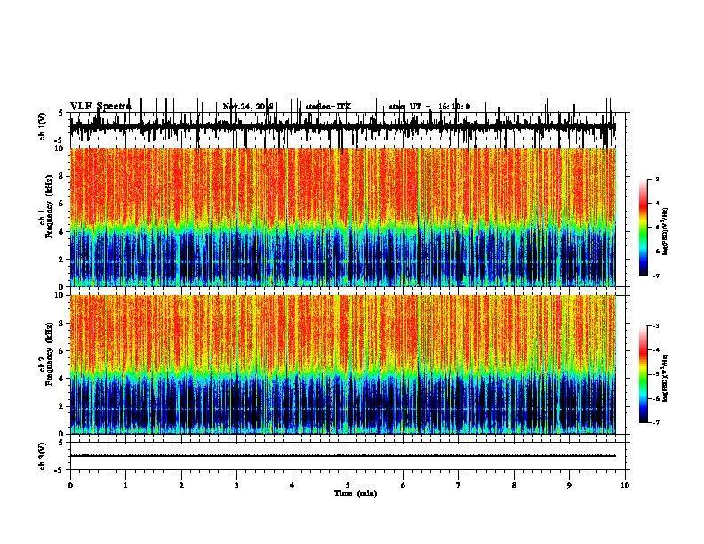The image size is (704, 544).
Task: Click the "ch.3(V)" waveform axis label
Action: tap(42, 456)
